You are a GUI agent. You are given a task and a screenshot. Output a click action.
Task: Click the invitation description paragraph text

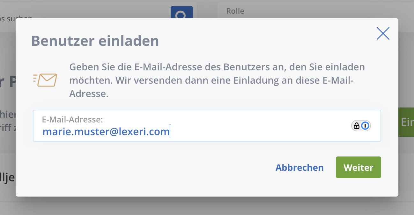click(217, 80)
